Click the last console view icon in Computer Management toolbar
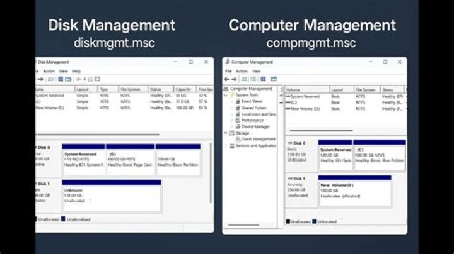454x254 pixels. (x=274, y=79)
